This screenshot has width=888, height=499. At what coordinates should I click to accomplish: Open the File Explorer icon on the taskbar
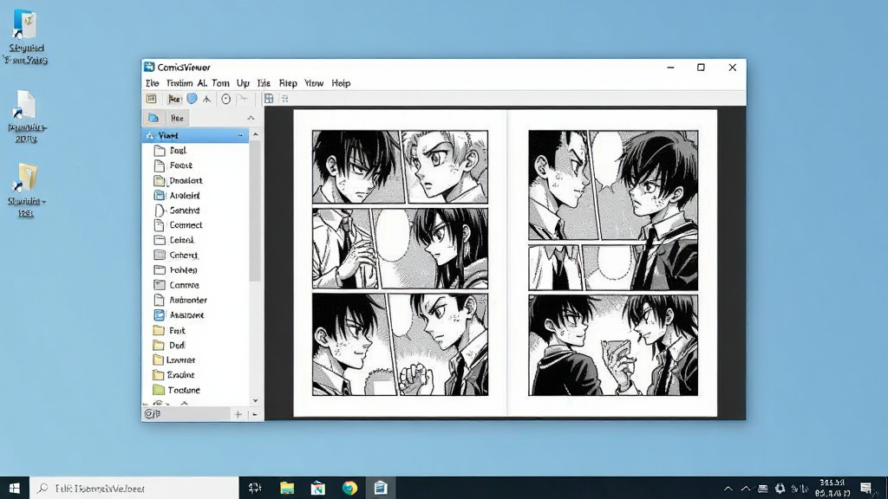point(287,488)
